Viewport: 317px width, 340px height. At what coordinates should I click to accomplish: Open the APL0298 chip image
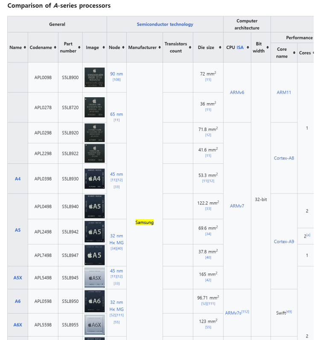click(95, 133)
